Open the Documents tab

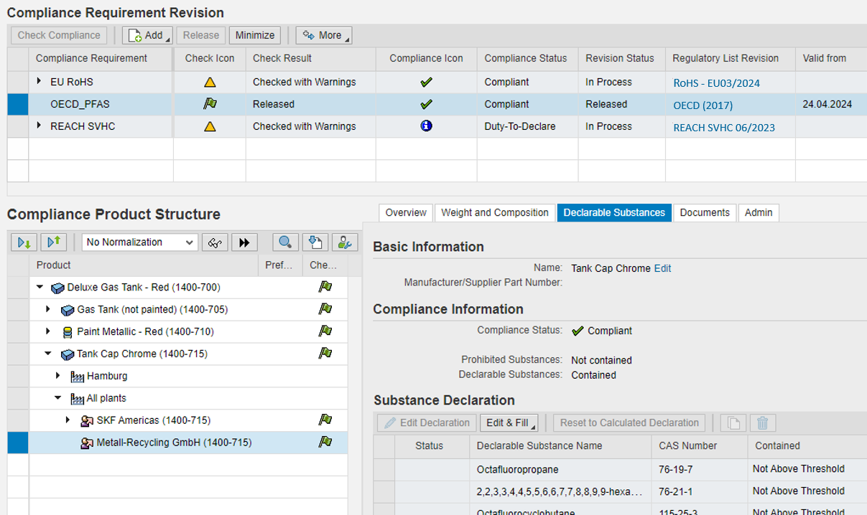click(x=705, y=212)
